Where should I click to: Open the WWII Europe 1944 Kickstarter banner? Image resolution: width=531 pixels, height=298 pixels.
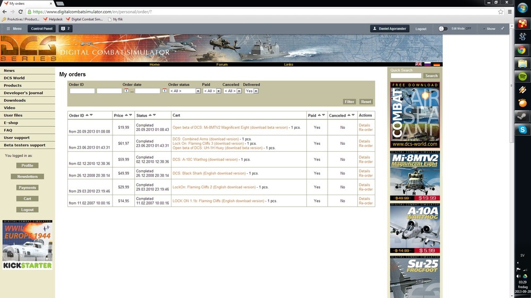(x=28, y=245)
